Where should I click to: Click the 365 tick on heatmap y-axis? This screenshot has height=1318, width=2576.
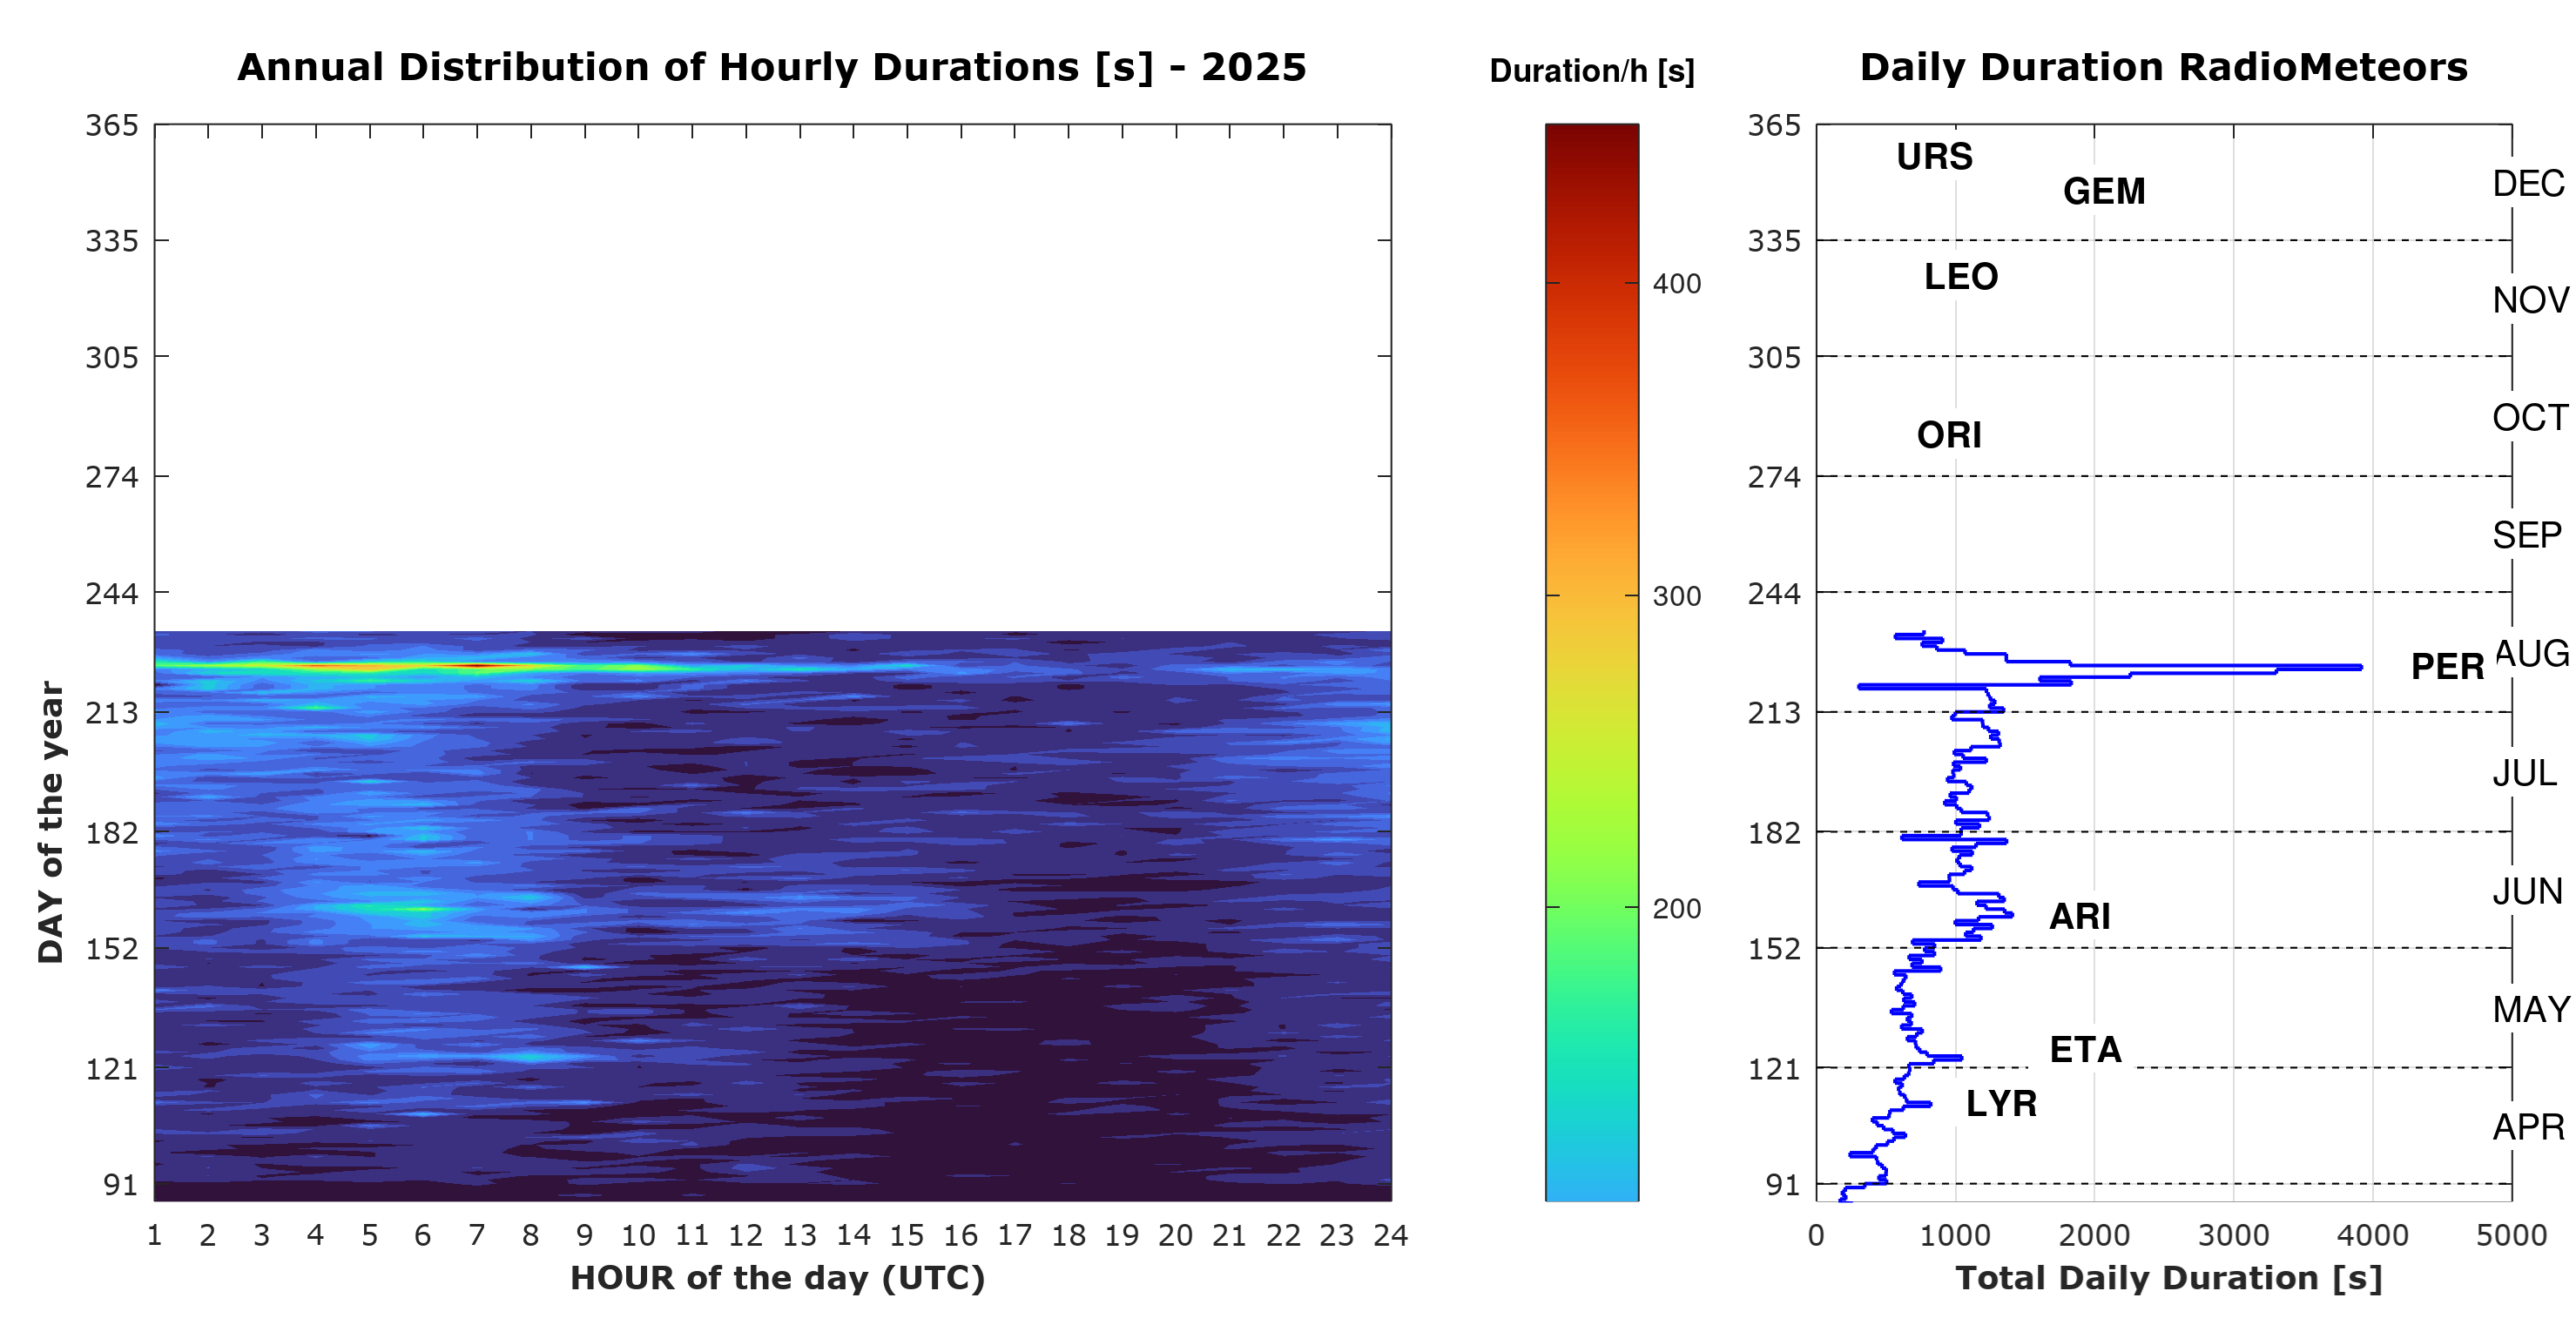pyautogui.click(x=112, y=125)
